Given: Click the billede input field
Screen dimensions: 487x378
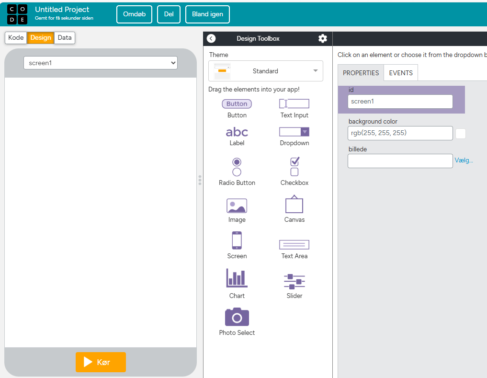Looking at the screenshot, I should click(400, 161).
